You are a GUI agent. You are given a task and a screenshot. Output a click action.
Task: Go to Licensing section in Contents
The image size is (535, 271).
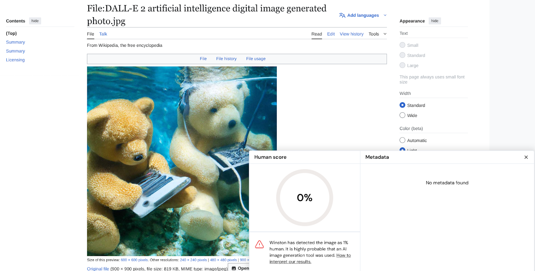[x=15, y=60]
